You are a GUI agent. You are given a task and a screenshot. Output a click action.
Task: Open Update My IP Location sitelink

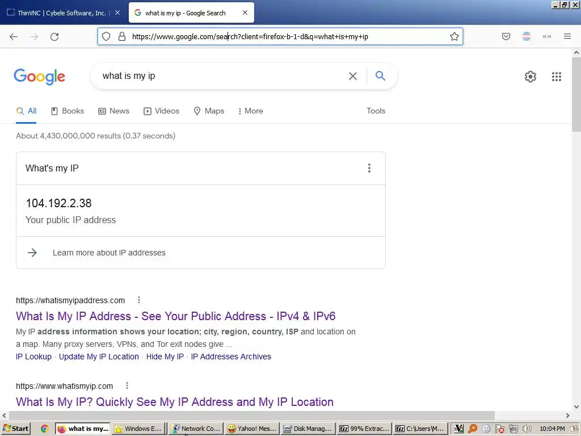pos(99,357)
